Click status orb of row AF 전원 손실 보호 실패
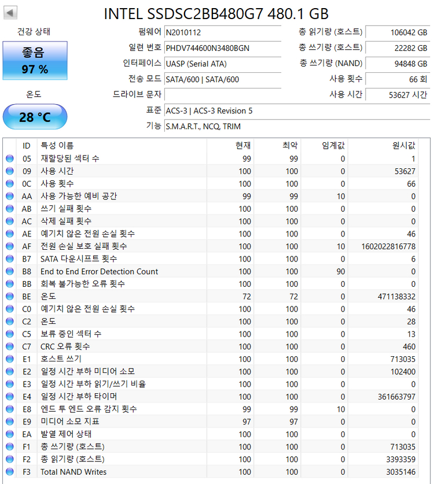The width and height of the screenshot is (434, 484). point(10,246)
